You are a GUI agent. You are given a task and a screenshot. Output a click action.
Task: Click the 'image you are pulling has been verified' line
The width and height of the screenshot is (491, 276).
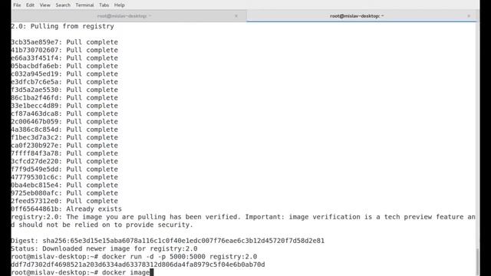point(243,217)
